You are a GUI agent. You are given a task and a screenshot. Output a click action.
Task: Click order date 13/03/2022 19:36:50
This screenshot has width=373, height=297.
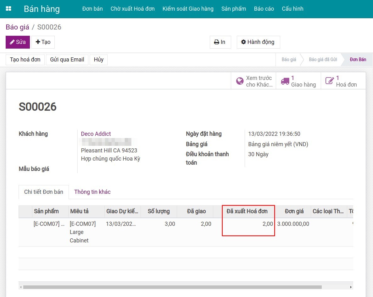(274, 134)
